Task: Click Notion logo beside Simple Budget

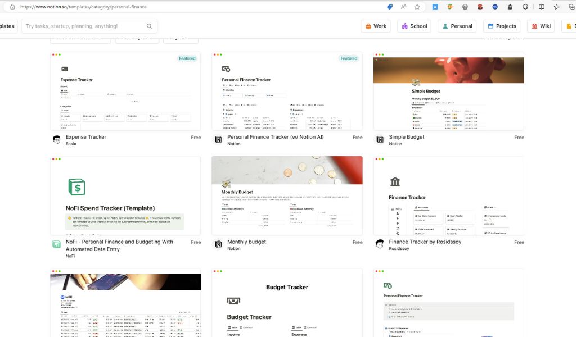Action: click(x=380, y=140)
